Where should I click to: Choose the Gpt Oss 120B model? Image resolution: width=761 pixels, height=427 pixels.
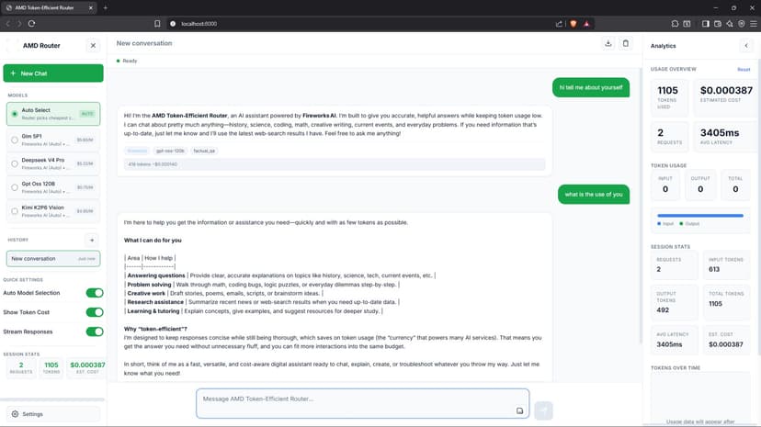pos(53,187)
